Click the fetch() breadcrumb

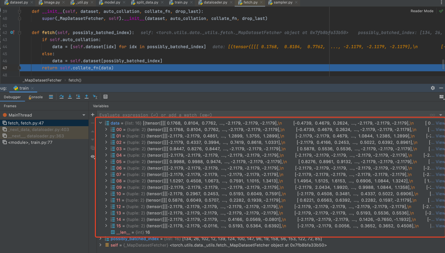point(75,80)
